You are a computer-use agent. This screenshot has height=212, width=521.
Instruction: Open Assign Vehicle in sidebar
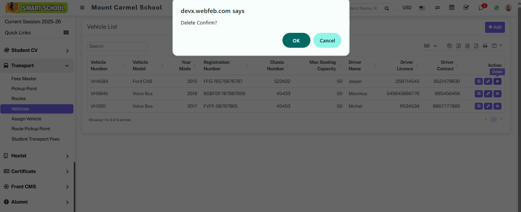(26, 119)
